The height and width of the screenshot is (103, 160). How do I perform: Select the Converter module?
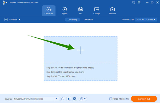point(49,11)
